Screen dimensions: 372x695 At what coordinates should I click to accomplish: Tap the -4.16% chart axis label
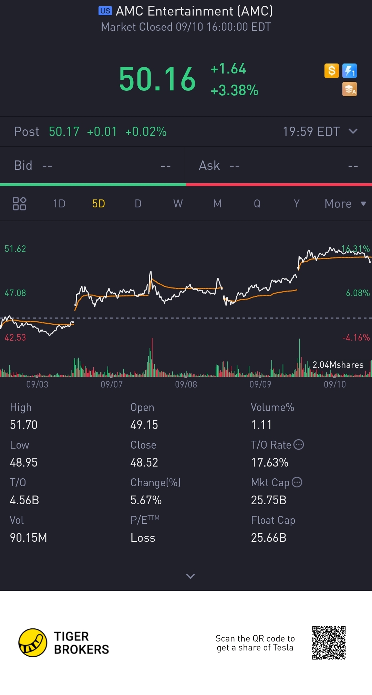point(356,337)
